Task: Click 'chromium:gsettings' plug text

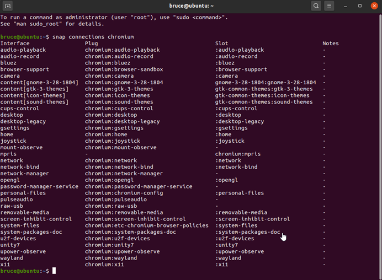Action: tap(114, 128)
